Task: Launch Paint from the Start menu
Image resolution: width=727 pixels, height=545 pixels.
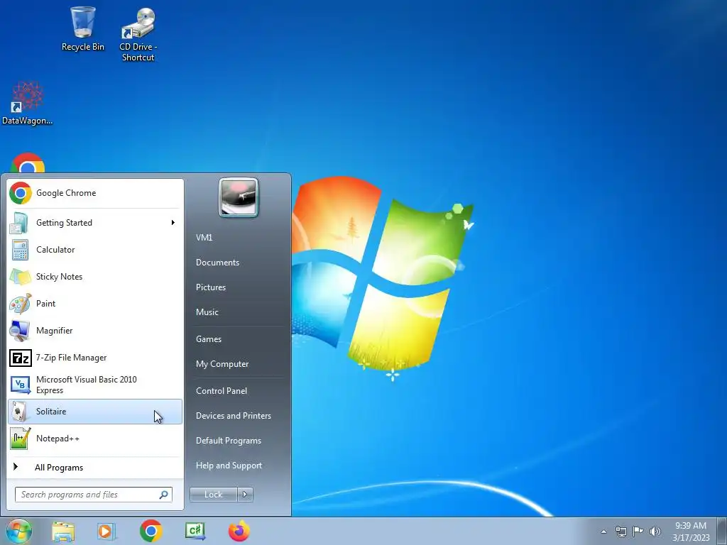Action: [95, 304]
